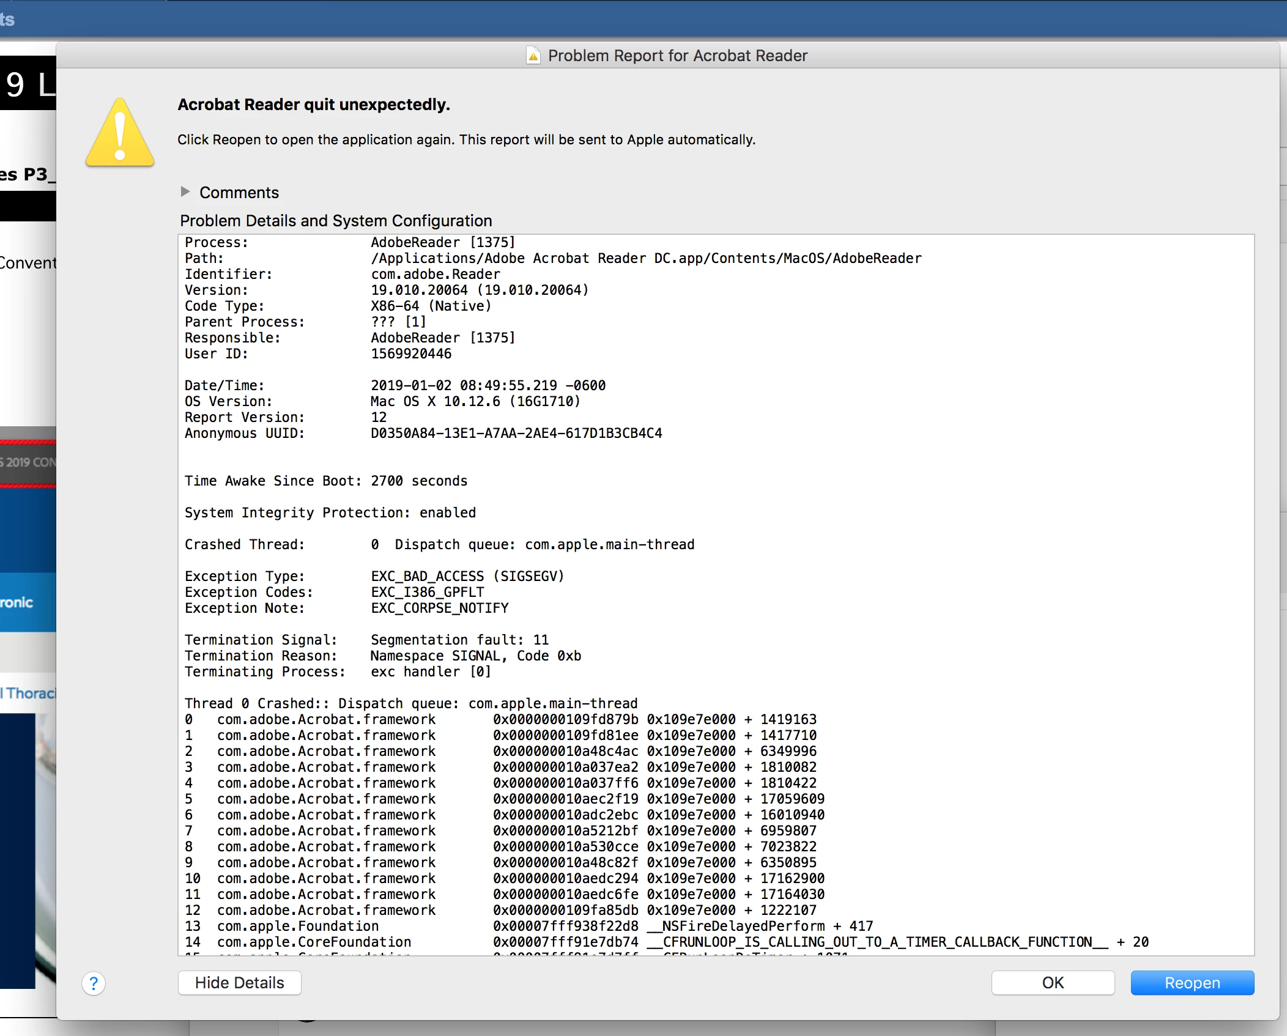Click the Termination Signal Segmentation fault line
The image size is (1287, 1036).
pyautogui.click(x=366, y=640)
